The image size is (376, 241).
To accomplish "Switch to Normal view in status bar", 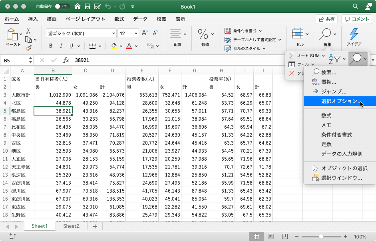I will click(256, 237).
